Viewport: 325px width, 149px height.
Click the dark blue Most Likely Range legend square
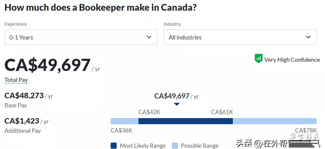[x=114, y=146]
